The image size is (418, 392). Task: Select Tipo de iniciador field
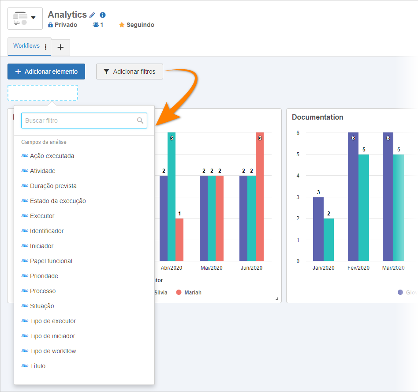pyautogui.click(x=84, y=336)
